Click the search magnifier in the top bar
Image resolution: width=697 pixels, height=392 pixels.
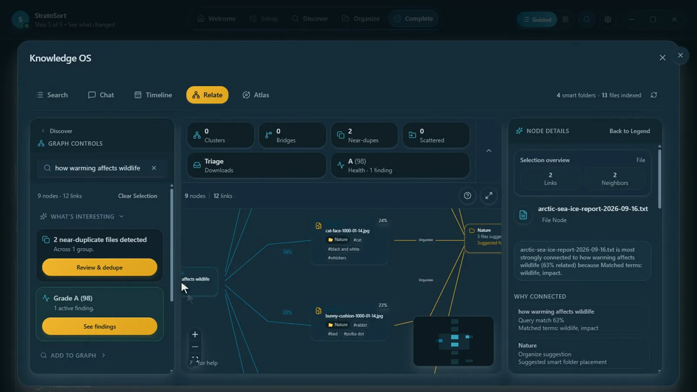[x=587, y=19]
